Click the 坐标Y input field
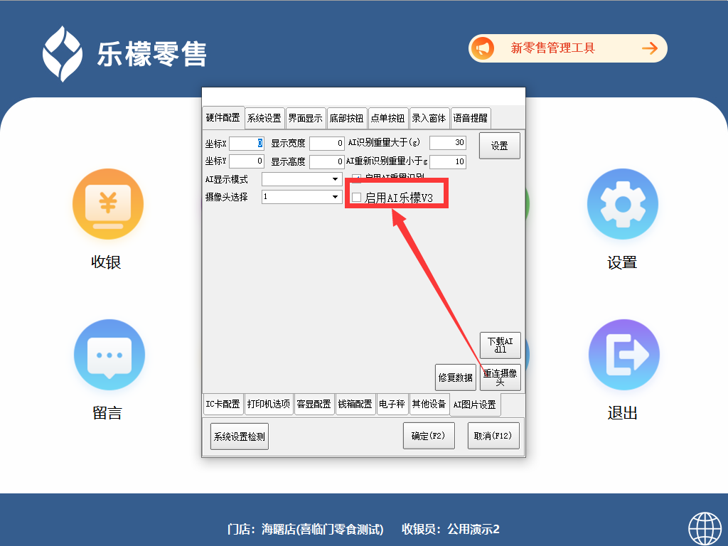Screen dimensions: 728x546 click(x=247, y=161)
